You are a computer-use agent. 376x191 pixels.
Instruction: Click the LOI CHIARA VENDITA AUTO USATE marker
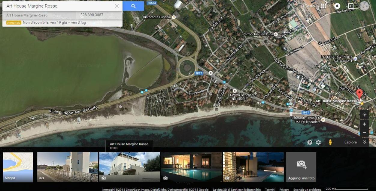coord(355,59)
